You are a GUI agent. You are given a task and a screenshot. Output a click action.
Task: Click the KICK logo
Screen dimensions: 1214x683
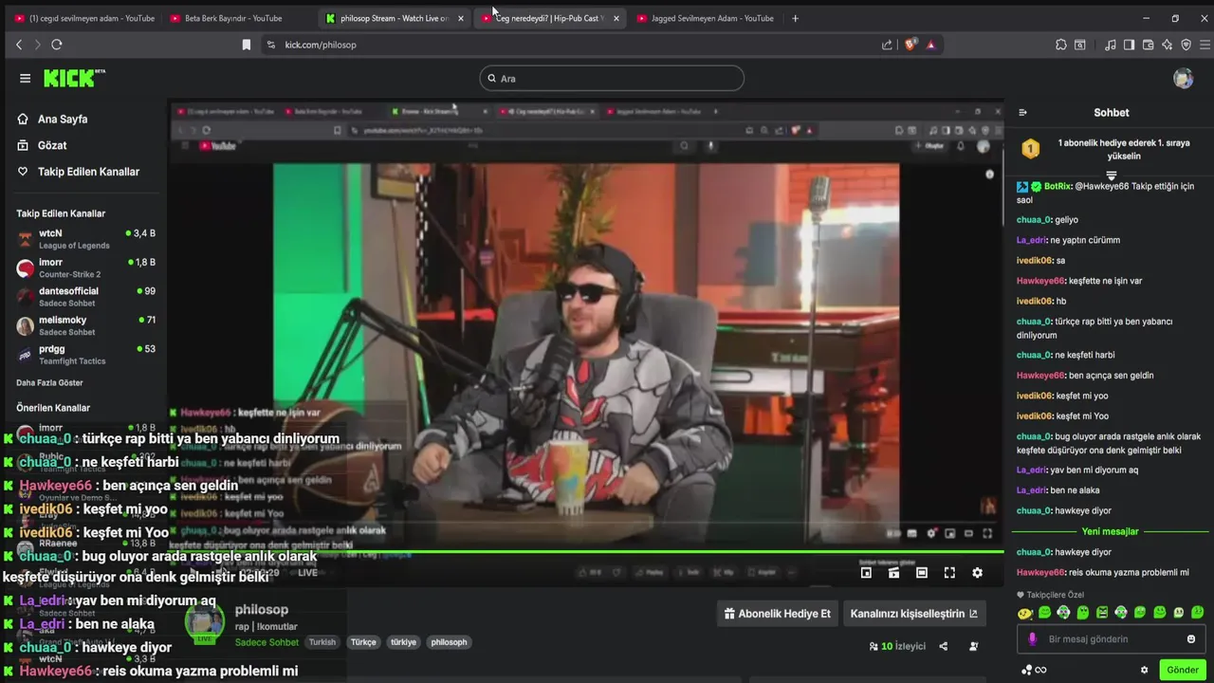click(74, 78)
